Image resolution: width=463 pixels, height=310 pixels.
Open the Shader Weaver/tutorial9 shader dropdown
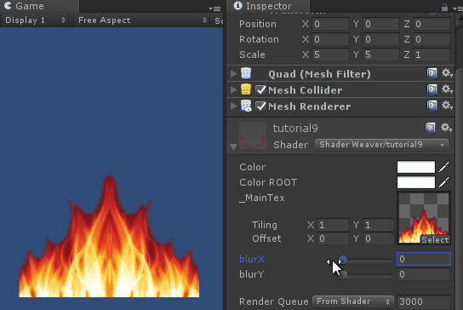(x=381, y=145)
